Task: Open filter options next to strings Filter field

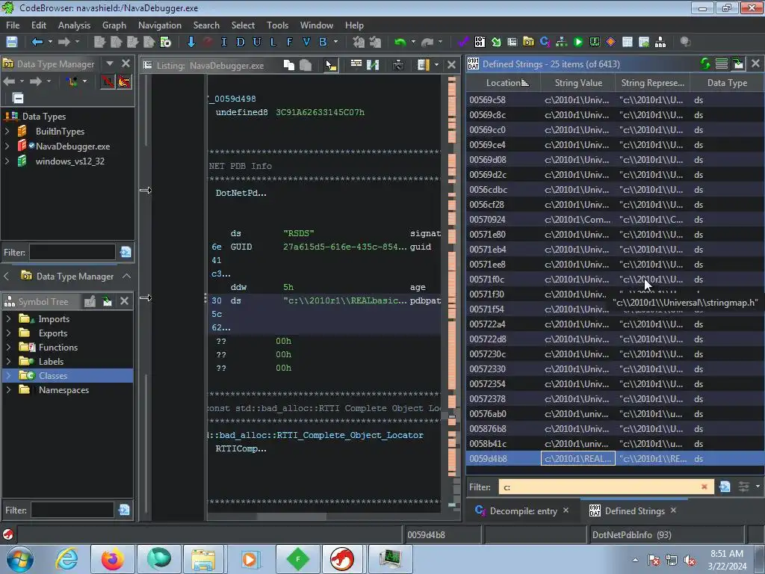Action: click(744, 487)
